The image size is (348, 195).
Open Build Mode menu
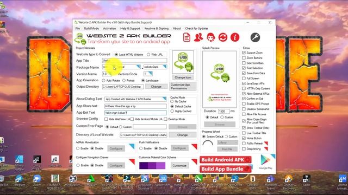coord(91,29)
